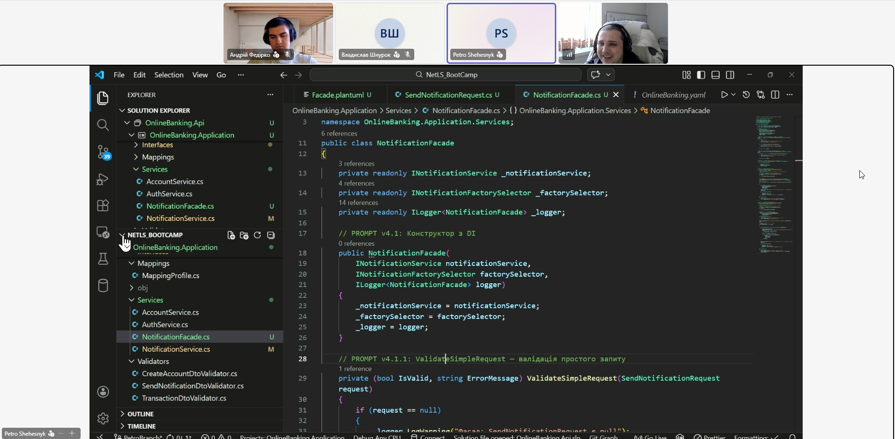Refresh the NETLS_BOOTCAMP explorer
895x439 pixels.
point(257,235)
